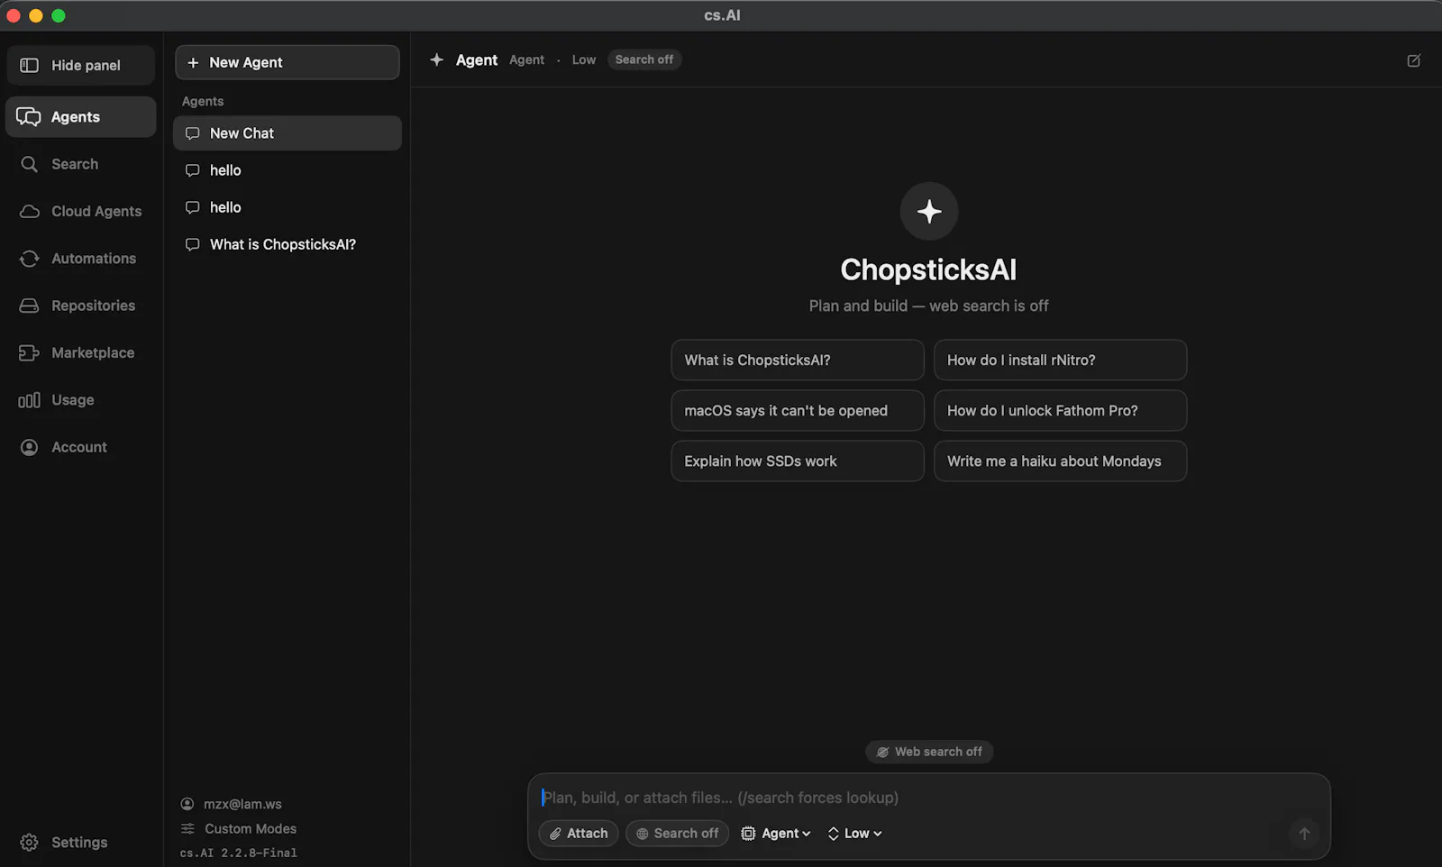Expand the Low effort dropdown
Screen dimensions: 1442x867
coord(854,834)
